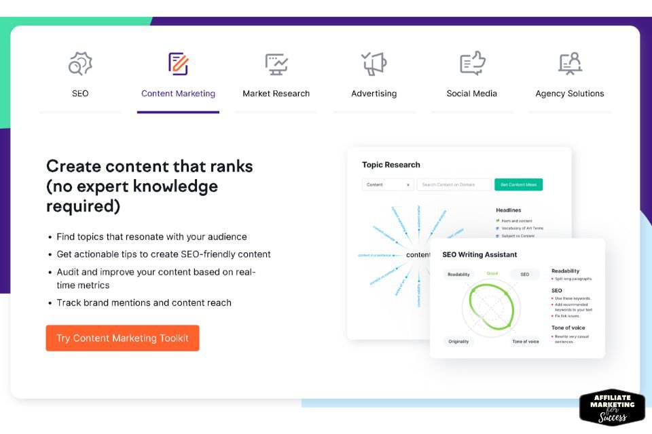
Task: Open the SEO tab label
Action: pos(80,94)
